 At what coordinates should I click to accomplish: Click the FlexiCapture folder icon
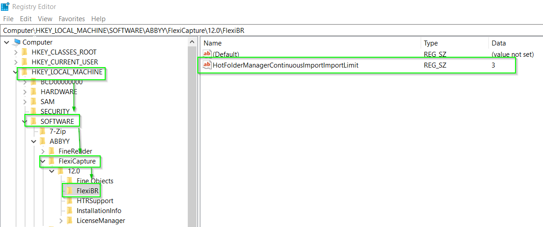click(52, 161)
